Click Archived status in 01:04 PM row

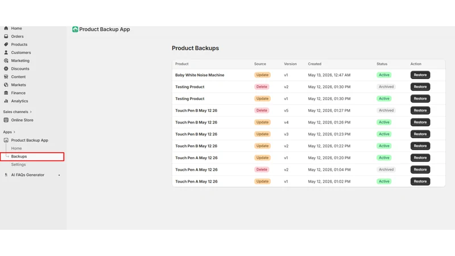[386, 170]
